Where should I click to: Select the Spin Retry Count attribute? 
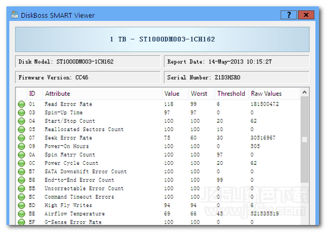(x=70, y=155)
